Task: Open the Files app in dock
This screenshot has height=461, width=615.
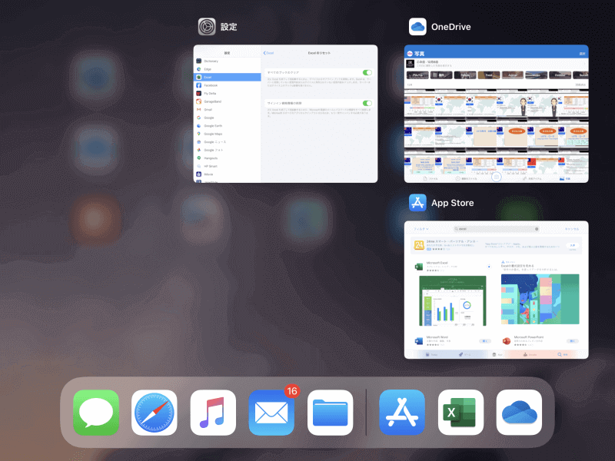Action: point(331,413)
